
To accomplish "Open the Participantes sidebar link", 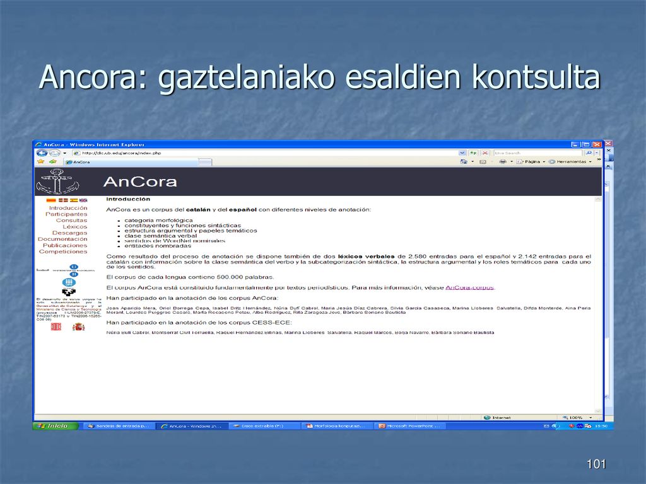I will [x=66, y=214].
